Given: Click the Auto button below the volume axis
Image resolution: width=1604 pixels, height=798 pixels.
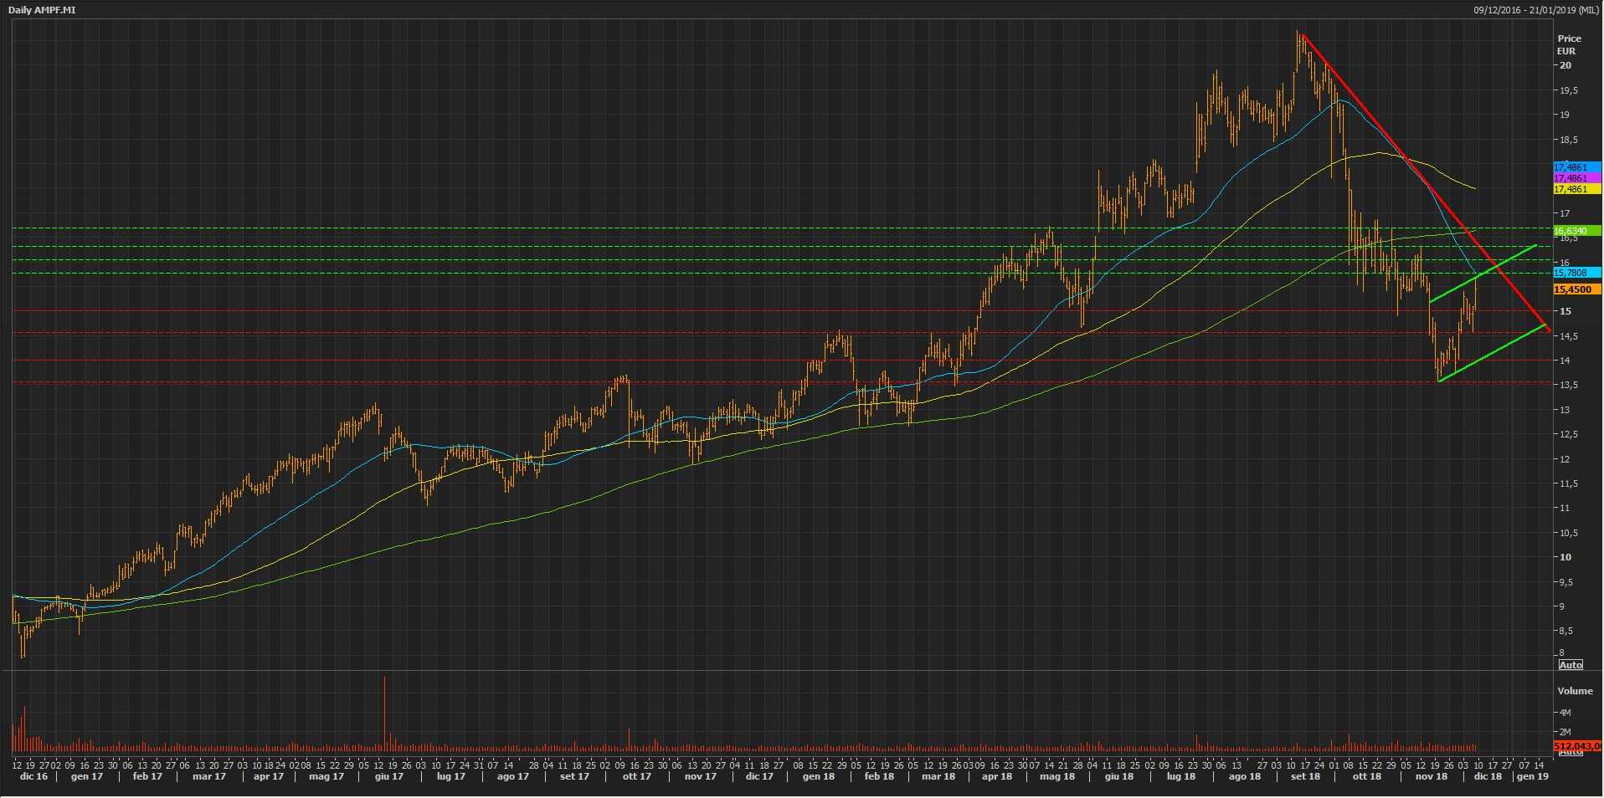Looking at the screenshot, I should (x=1570, y=753).
